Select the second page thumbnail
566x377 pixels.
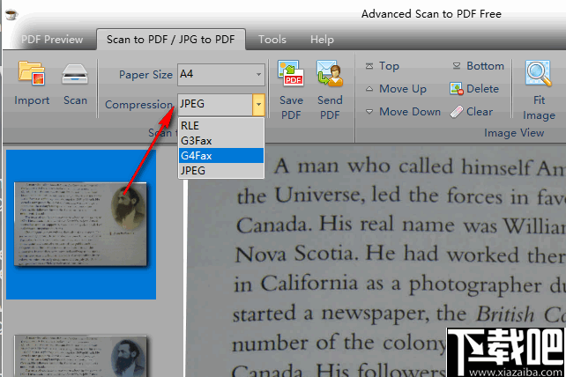pyautogui.click(x=81, y=356)
